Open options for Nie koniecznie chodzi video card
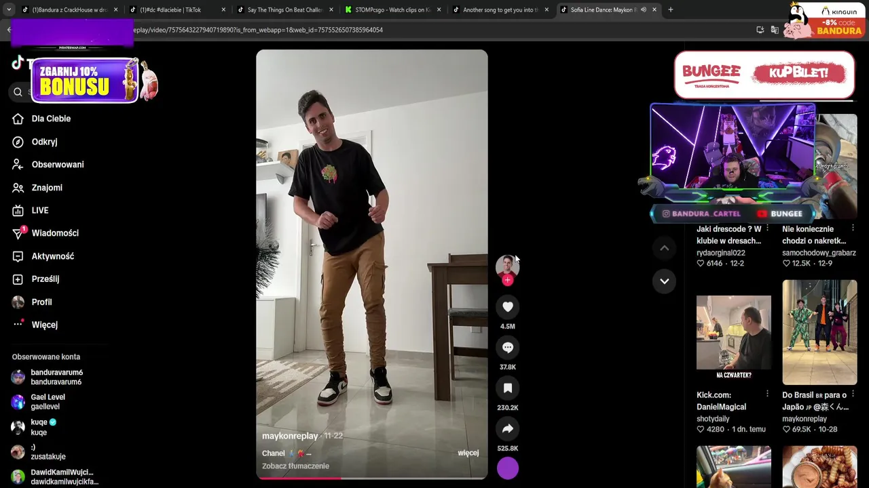 tap(853, 228)
